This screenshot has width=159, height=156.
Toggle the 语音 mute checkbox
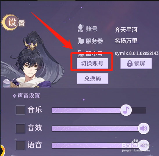click(x=20, y=145)
